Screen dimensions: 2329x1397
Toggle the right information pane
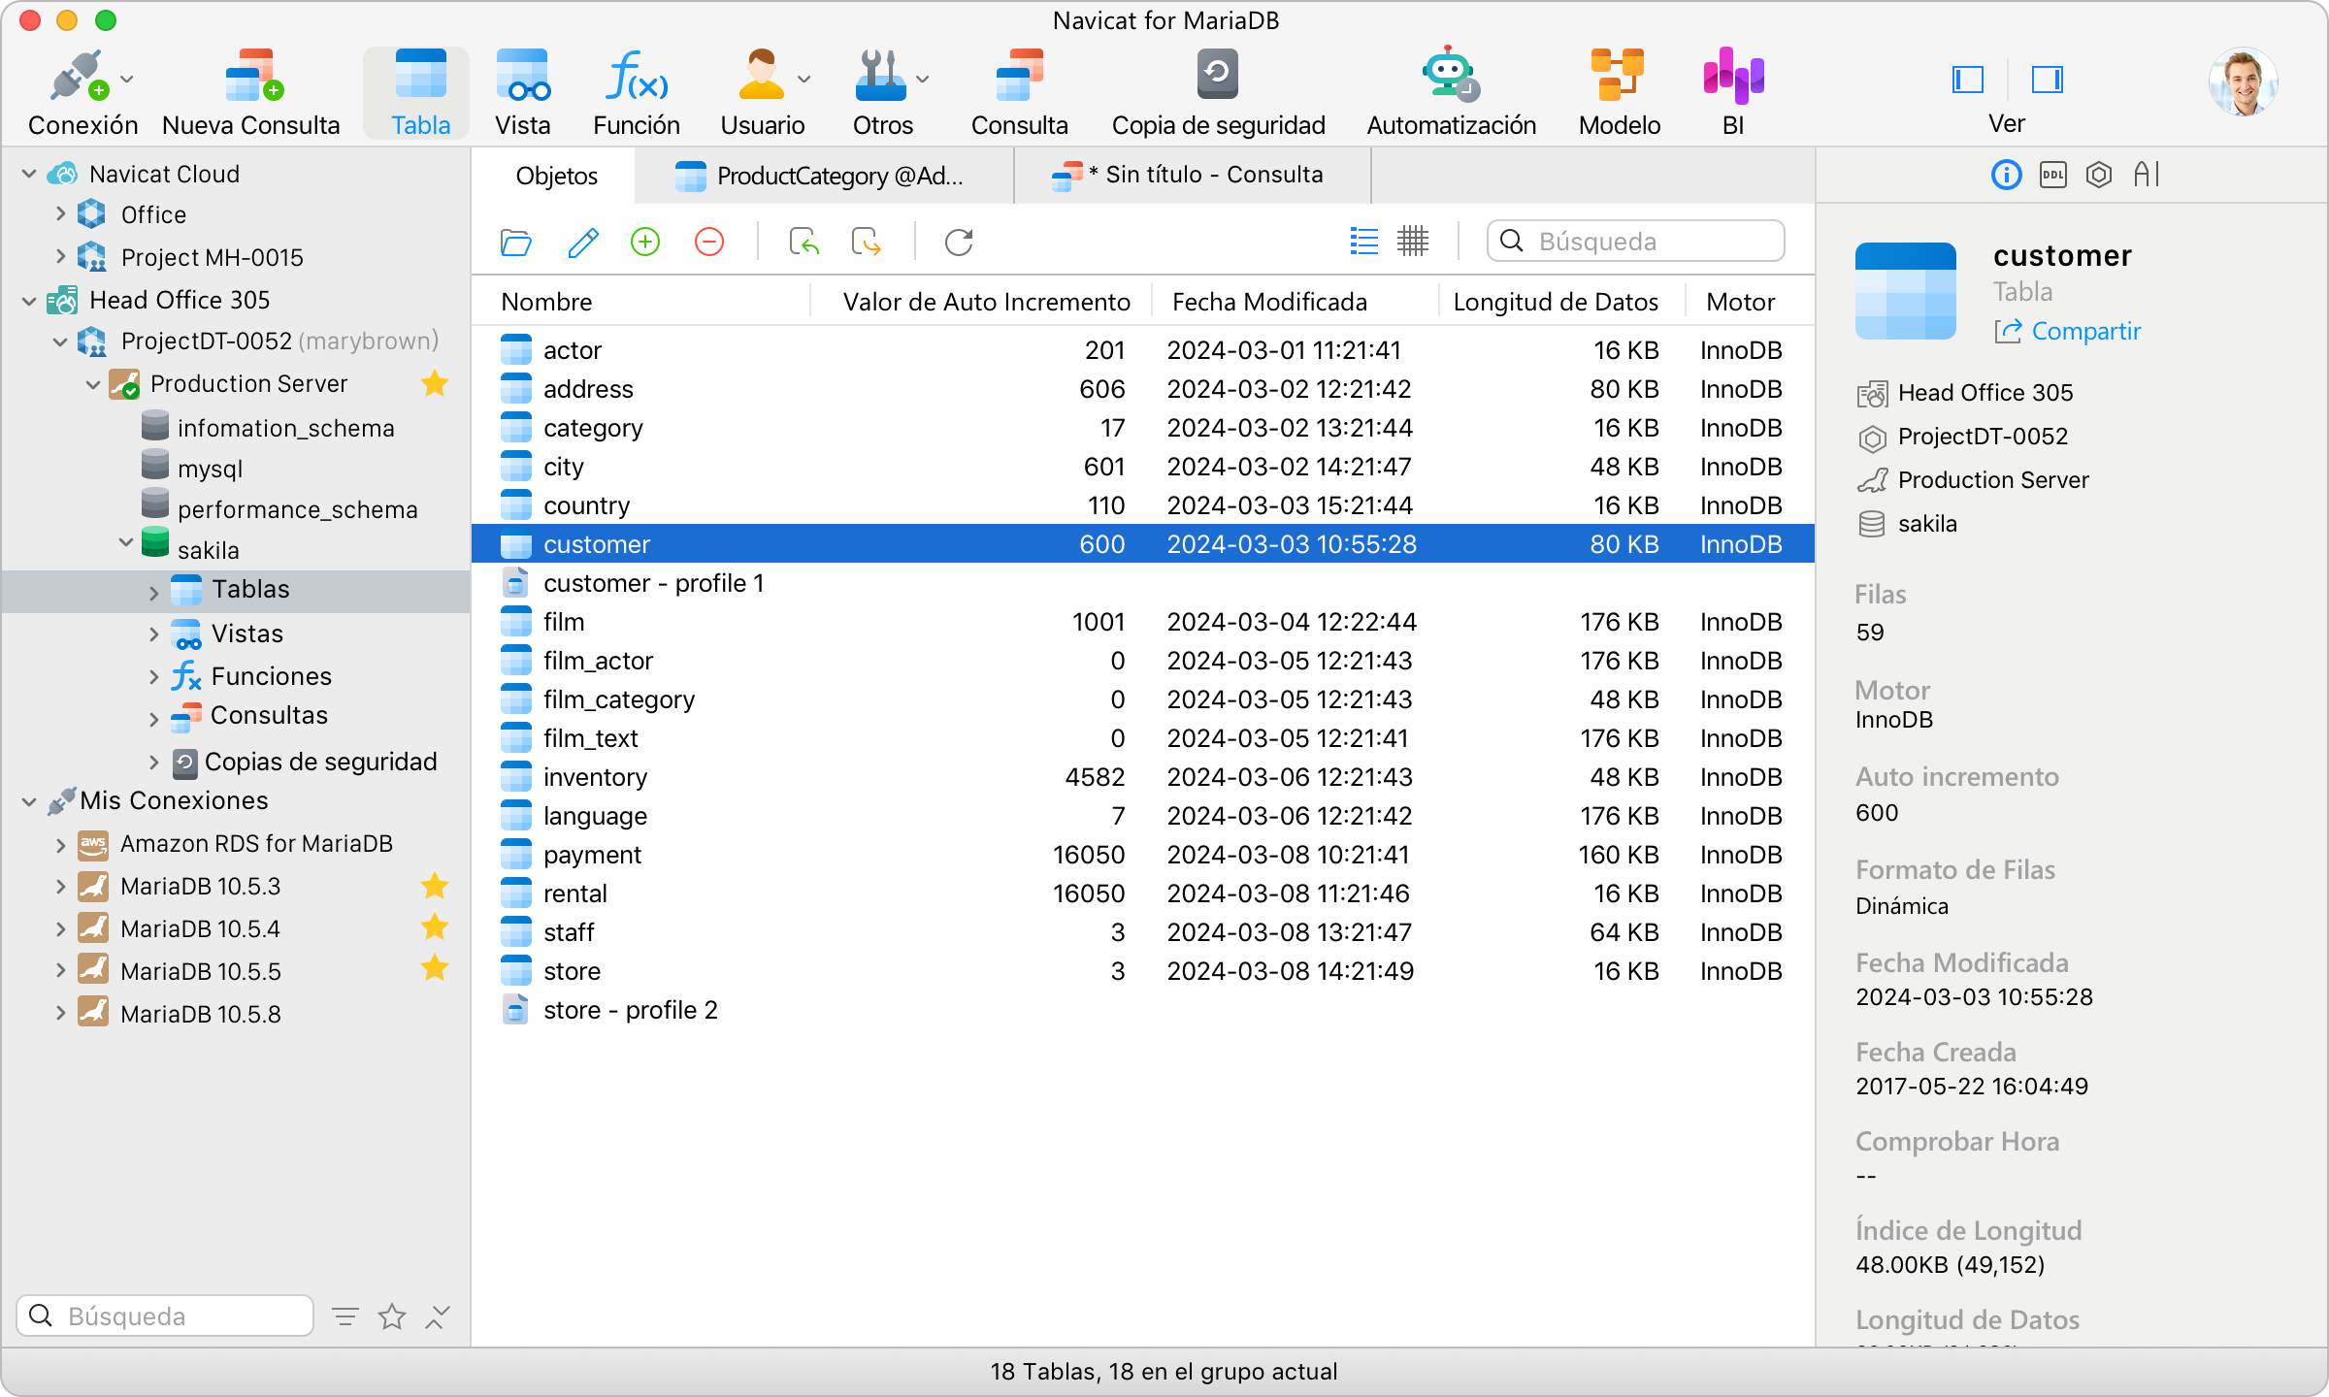[2047, 80]
